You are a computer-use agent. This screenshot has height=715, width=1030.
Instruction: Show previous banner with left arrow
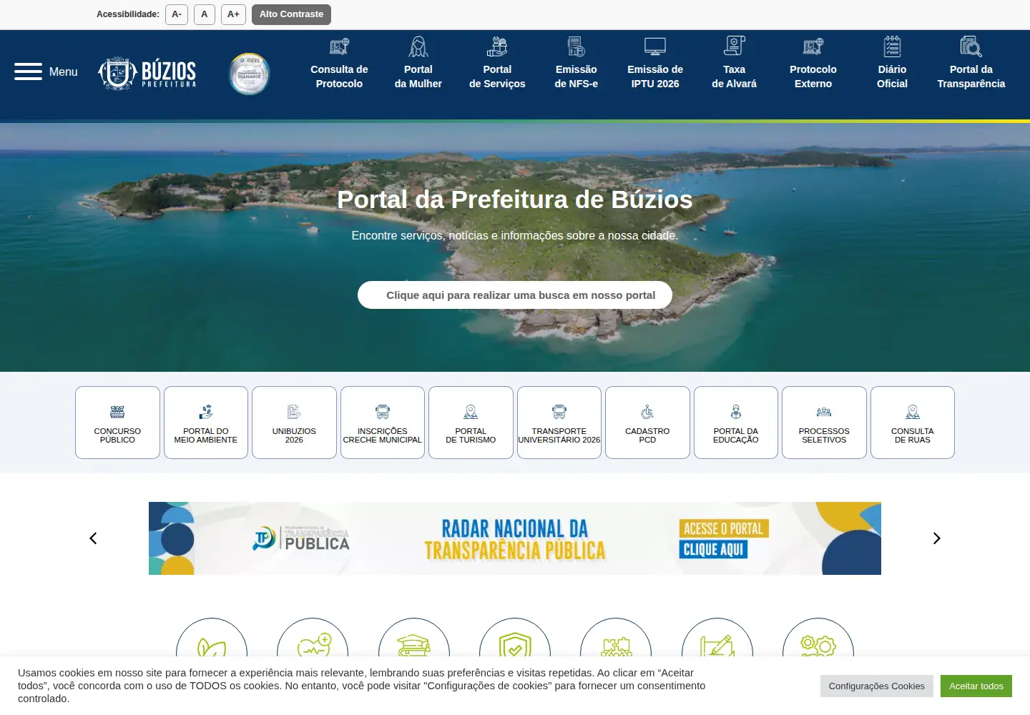(93, 538)
